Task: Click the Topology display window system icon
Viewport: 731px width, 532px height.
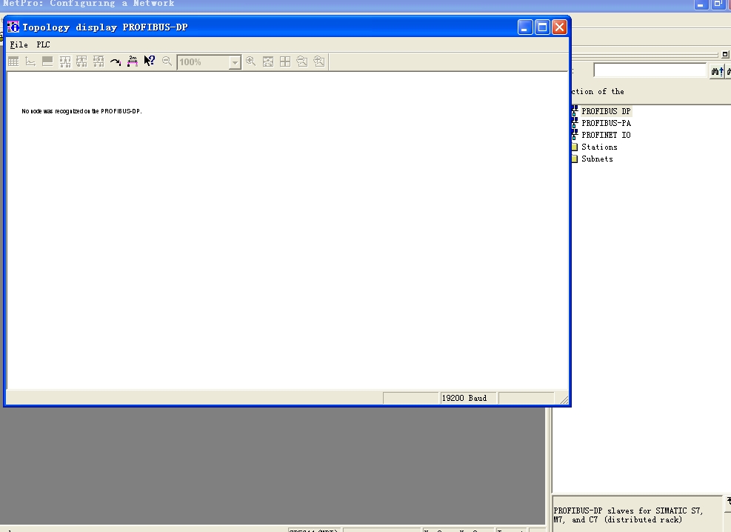Action: coord(13,27)
